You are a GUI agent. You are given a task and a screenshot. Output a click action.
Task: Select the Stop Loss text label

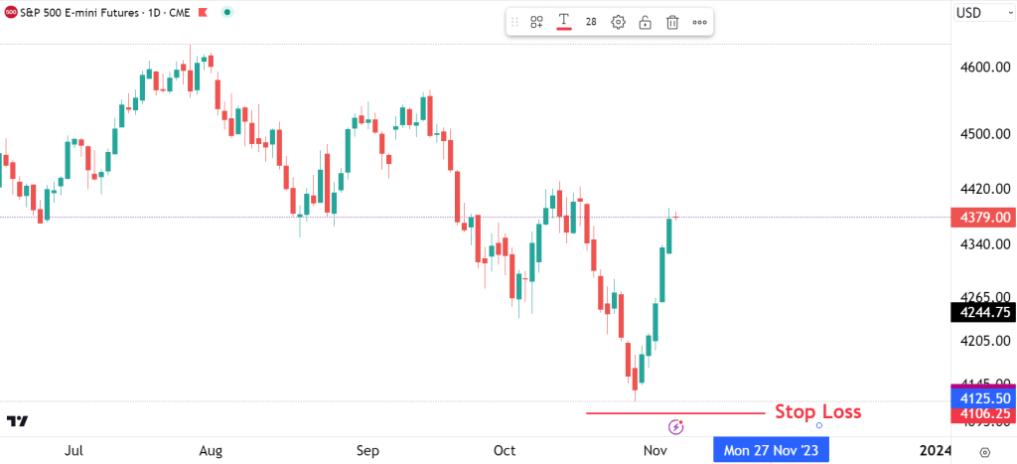tap(817, 411)
